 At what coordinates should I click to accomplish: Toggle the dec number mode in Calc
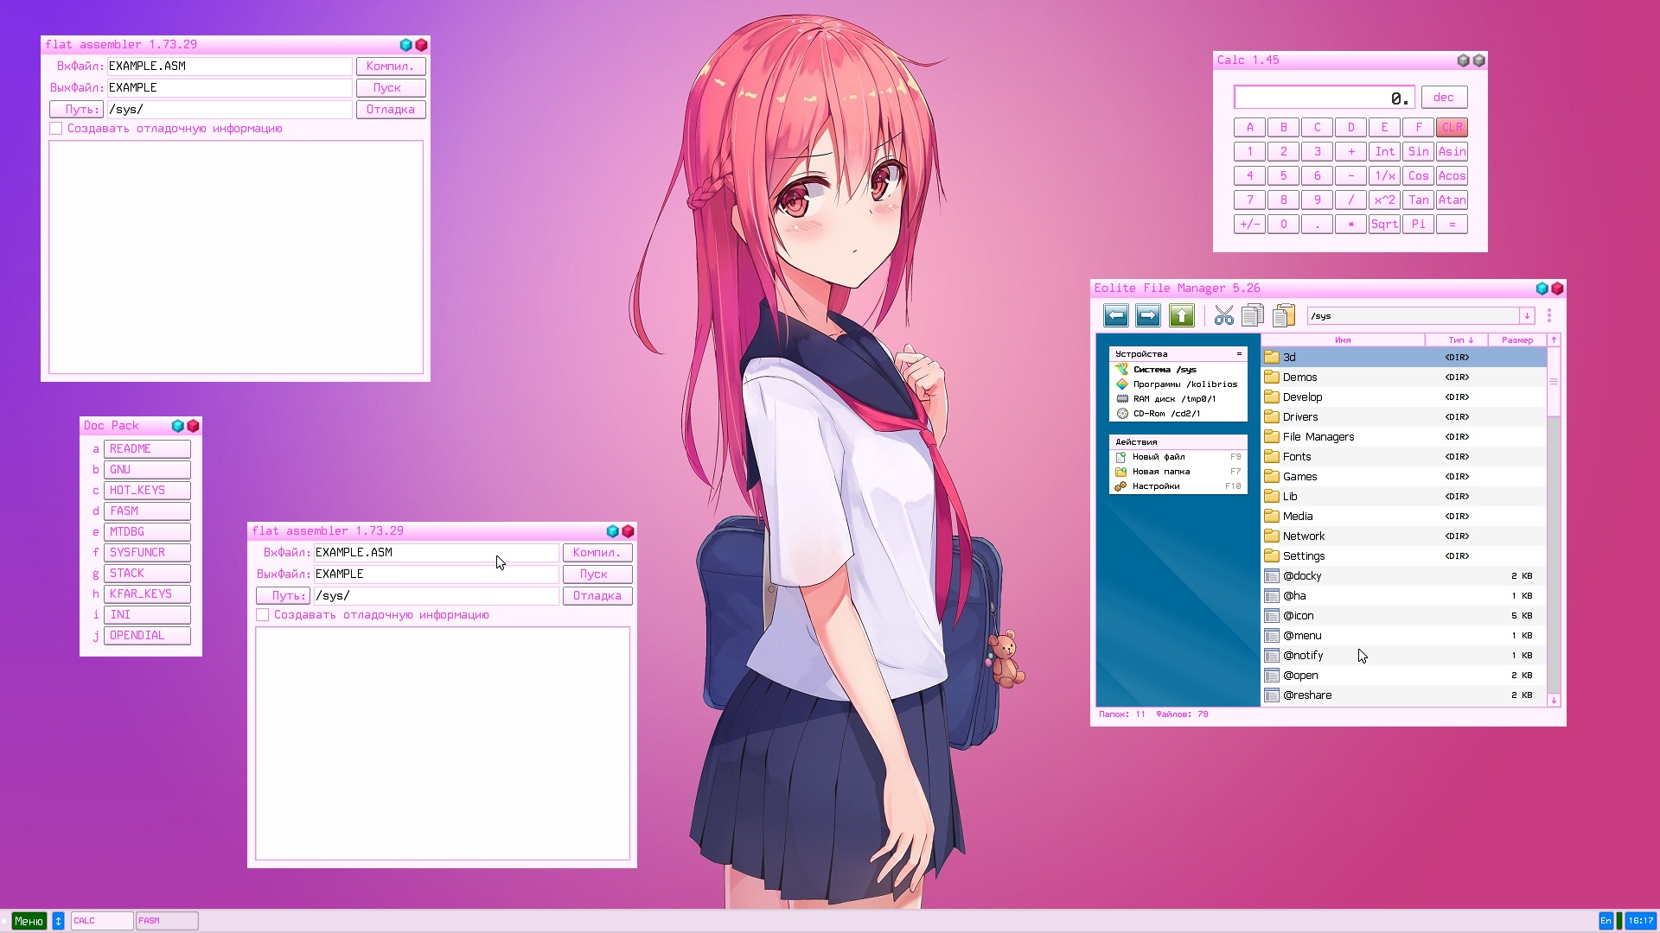[1443, 98]
